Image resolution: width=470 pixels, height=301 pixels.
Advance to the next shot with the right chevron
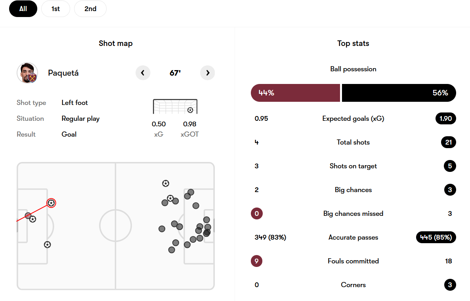(208, 73)
